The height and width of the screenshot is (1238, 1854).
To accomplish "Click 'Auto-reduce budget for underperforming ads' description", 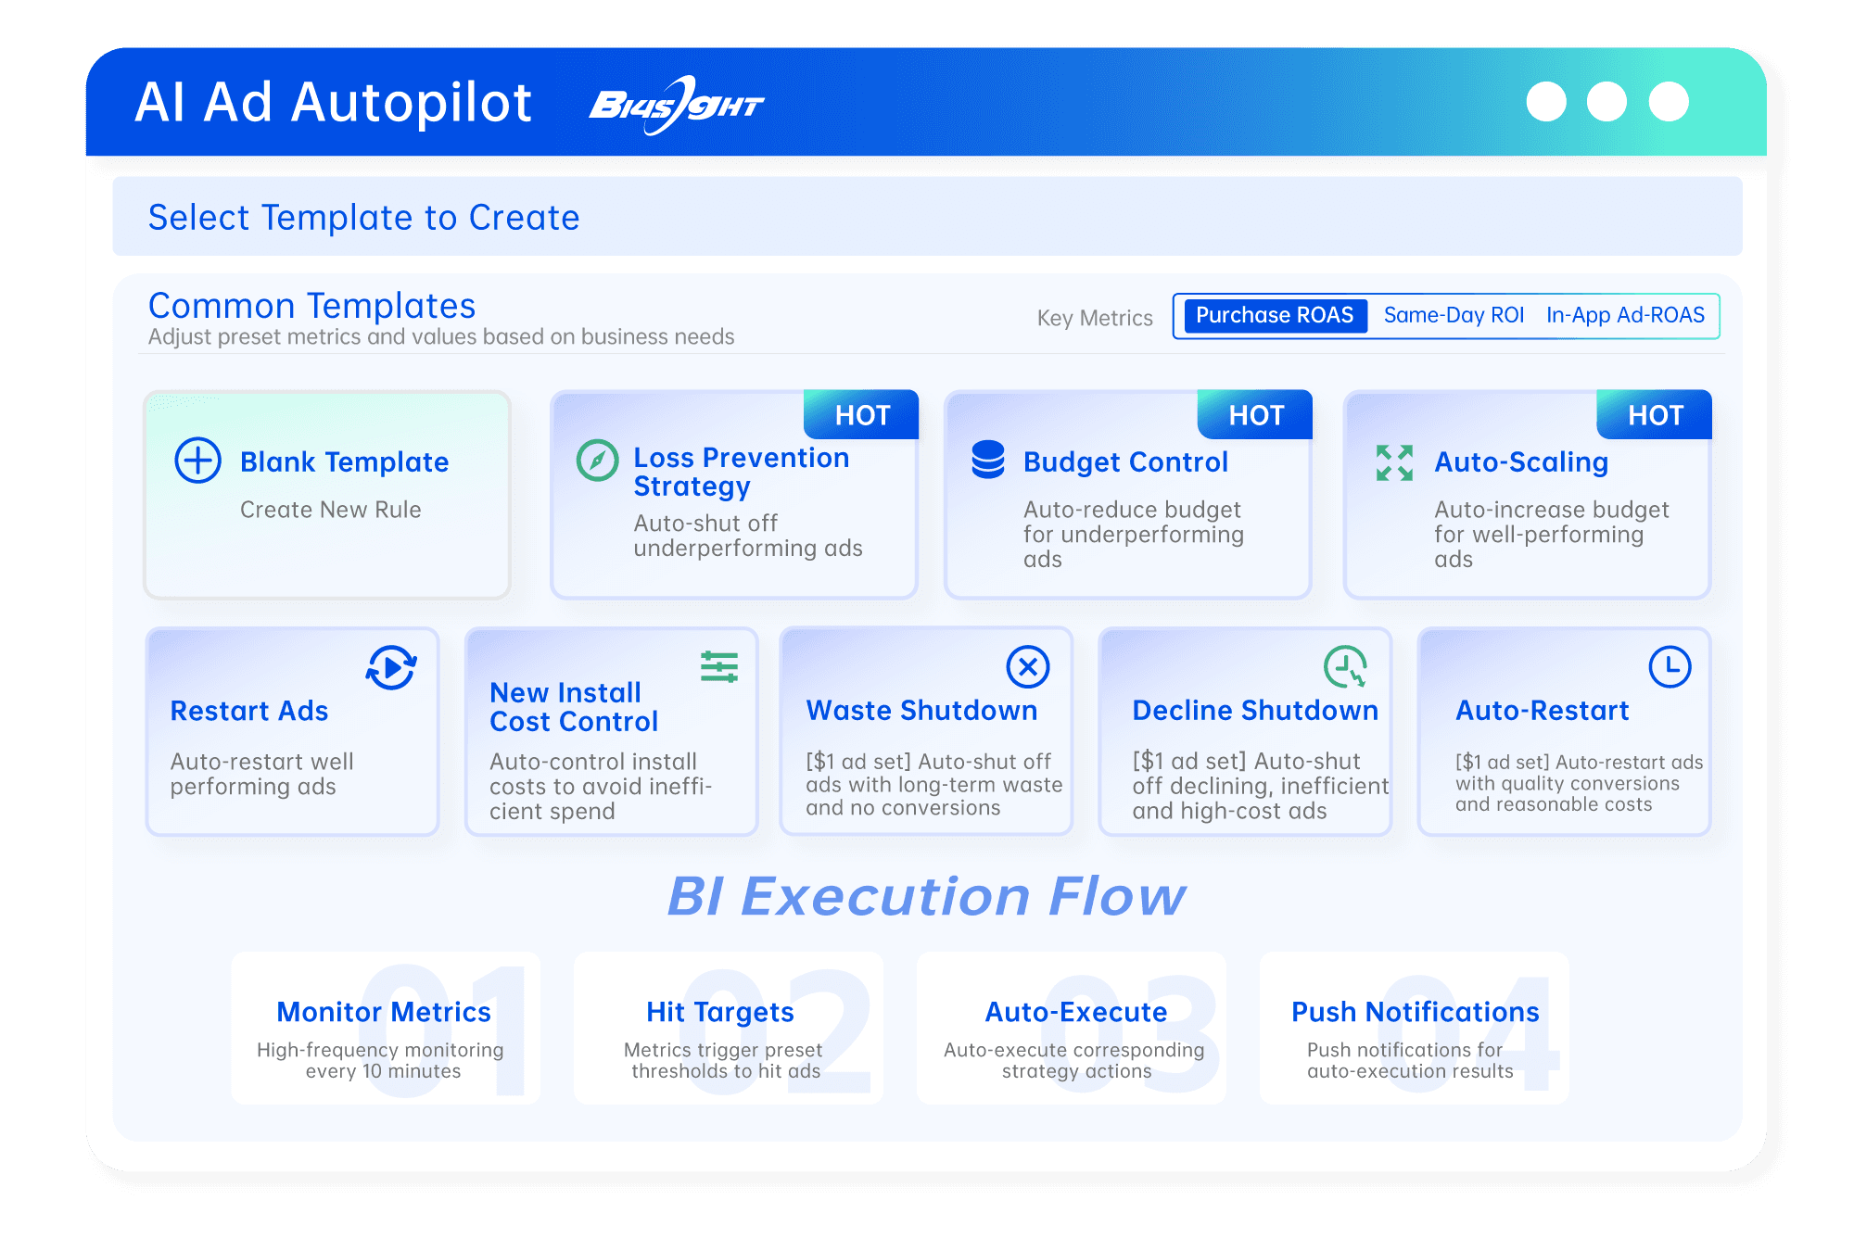I will click(1134, 535).
